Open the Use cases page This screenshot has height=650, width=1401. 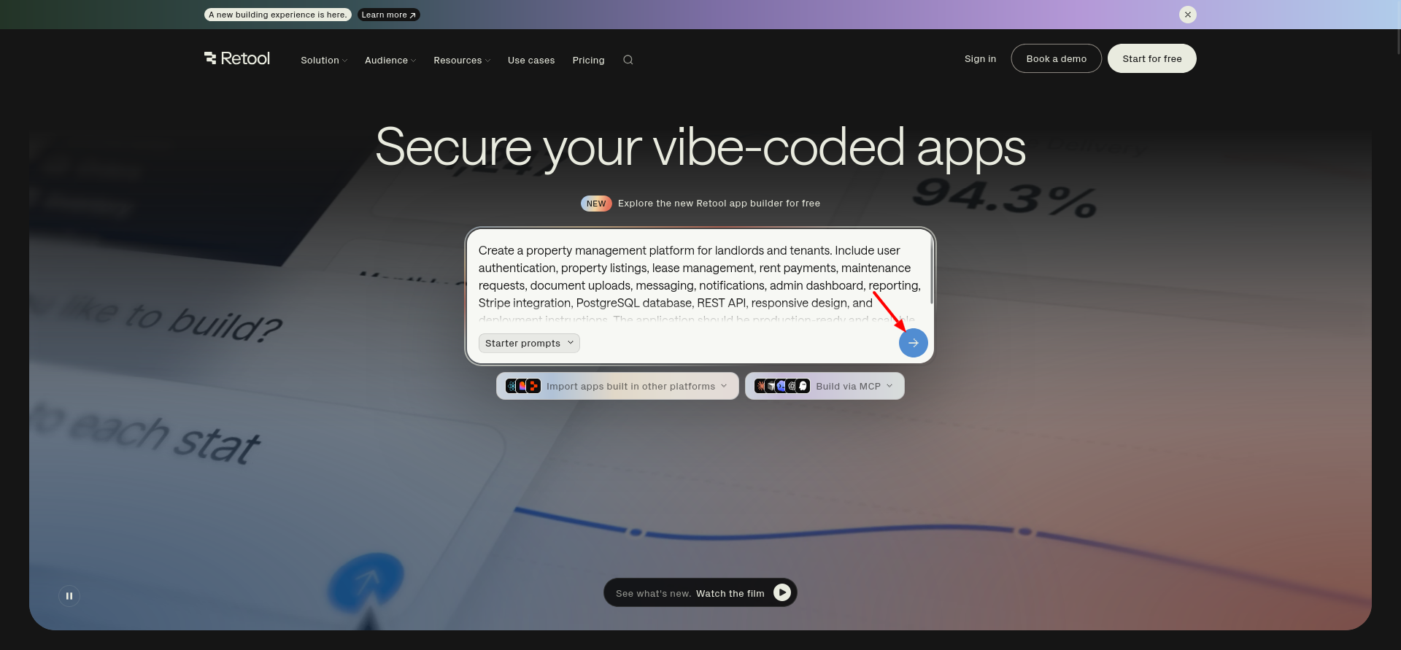pos(531,60)
